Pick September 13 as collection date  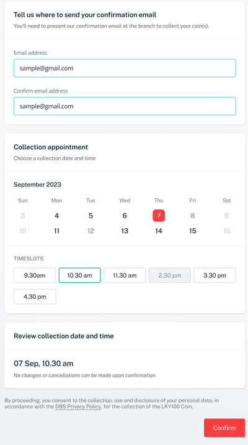click(x=125, y=231)
